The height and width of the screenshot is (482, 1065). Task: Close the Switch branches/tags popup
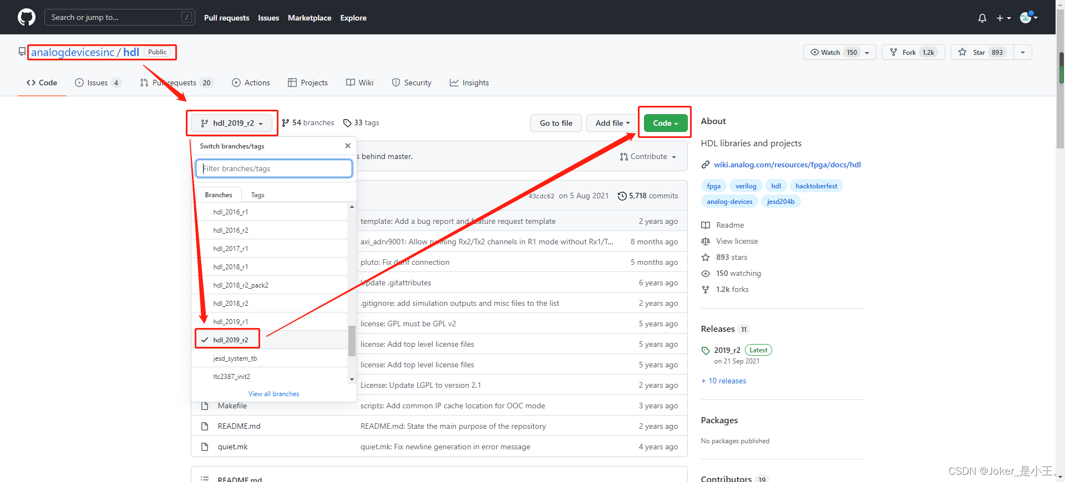[x=348, y=146]
